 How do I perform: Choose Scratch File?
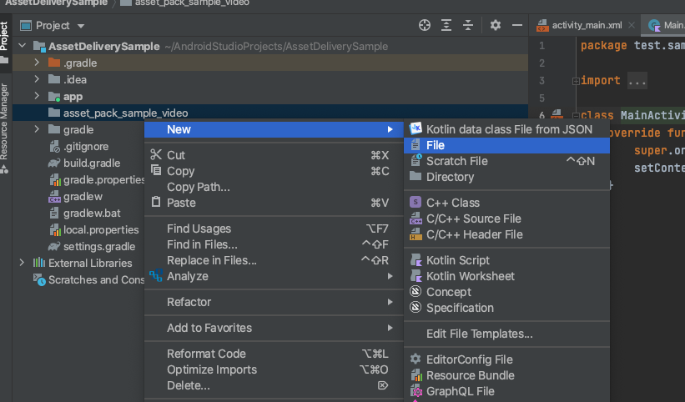[x=506, y=161]
